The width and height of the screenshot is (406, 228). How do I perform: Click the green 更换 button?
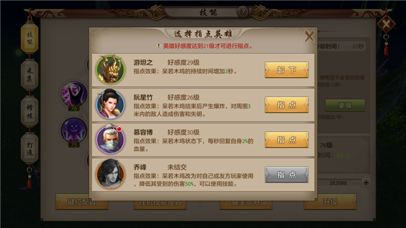[345, 105]
